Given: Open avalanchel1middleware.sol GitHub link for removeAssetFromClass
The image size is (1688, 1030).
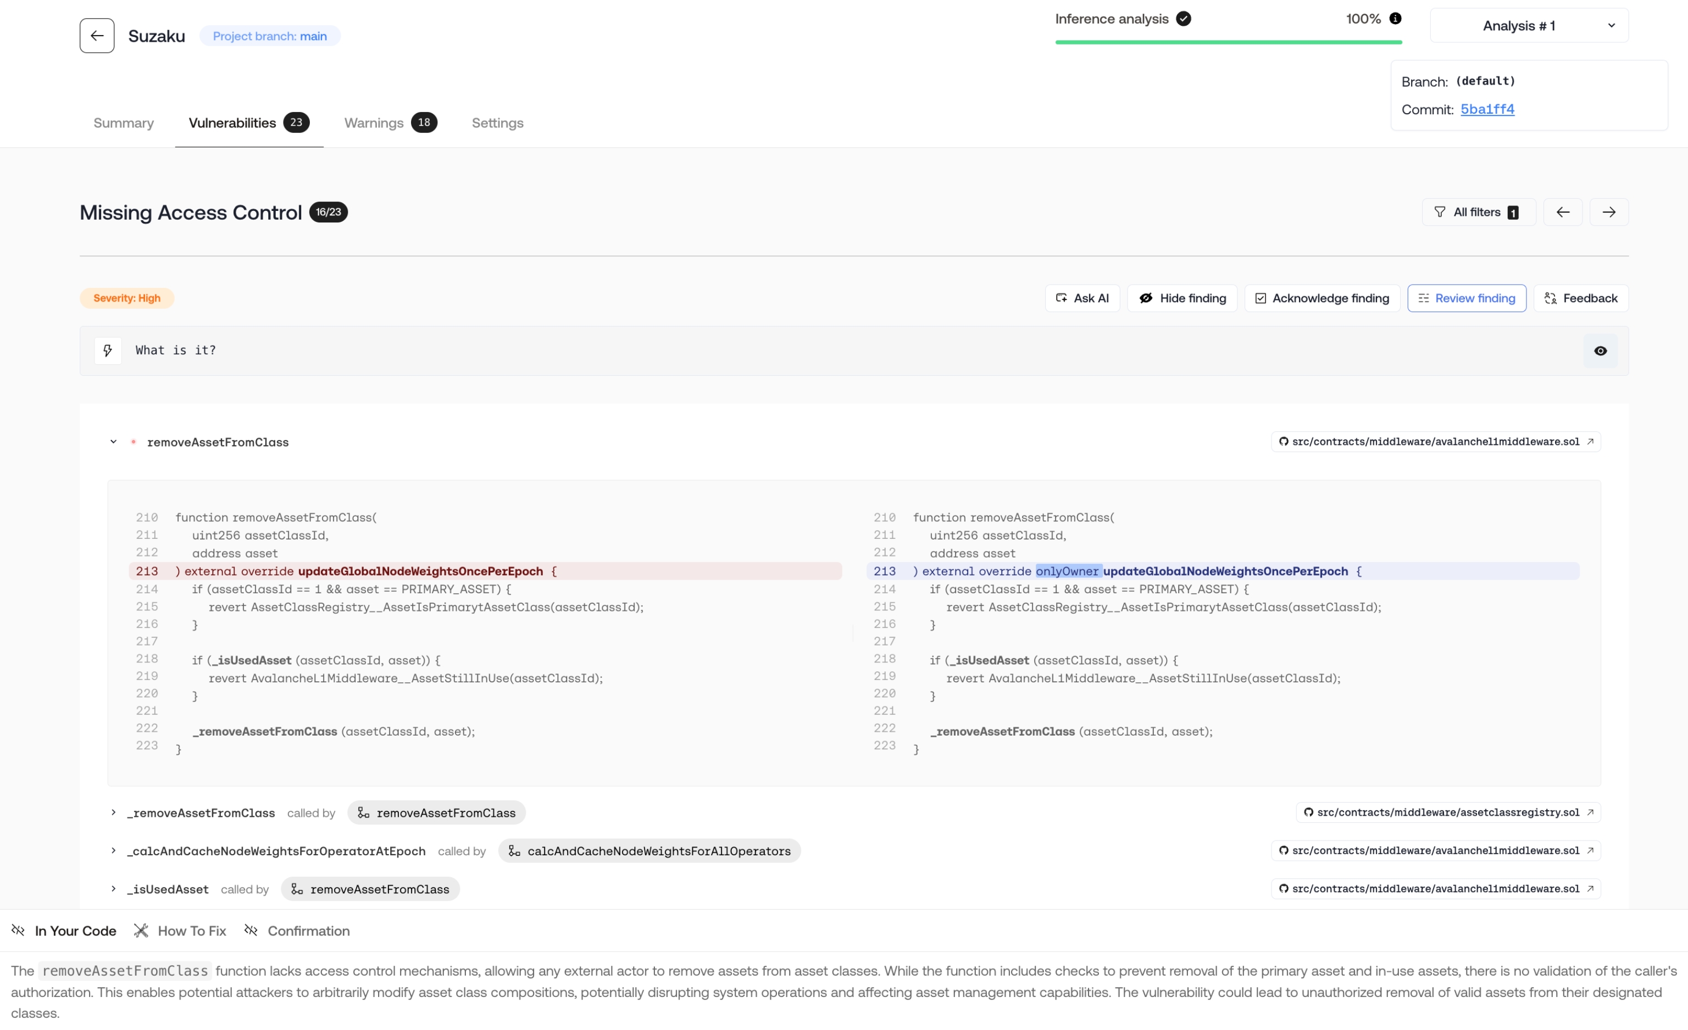Looking at the screenshot, I should (x=1435, y=442).
